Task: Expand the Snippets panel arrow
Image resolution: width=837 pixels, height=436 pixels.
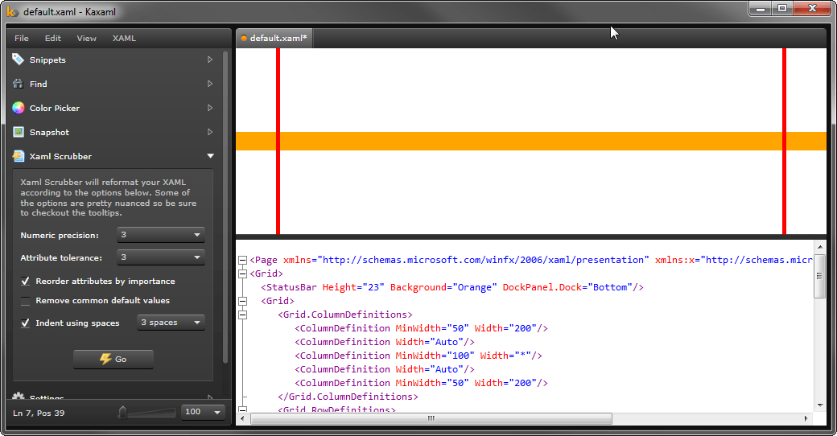Action: 210,60
